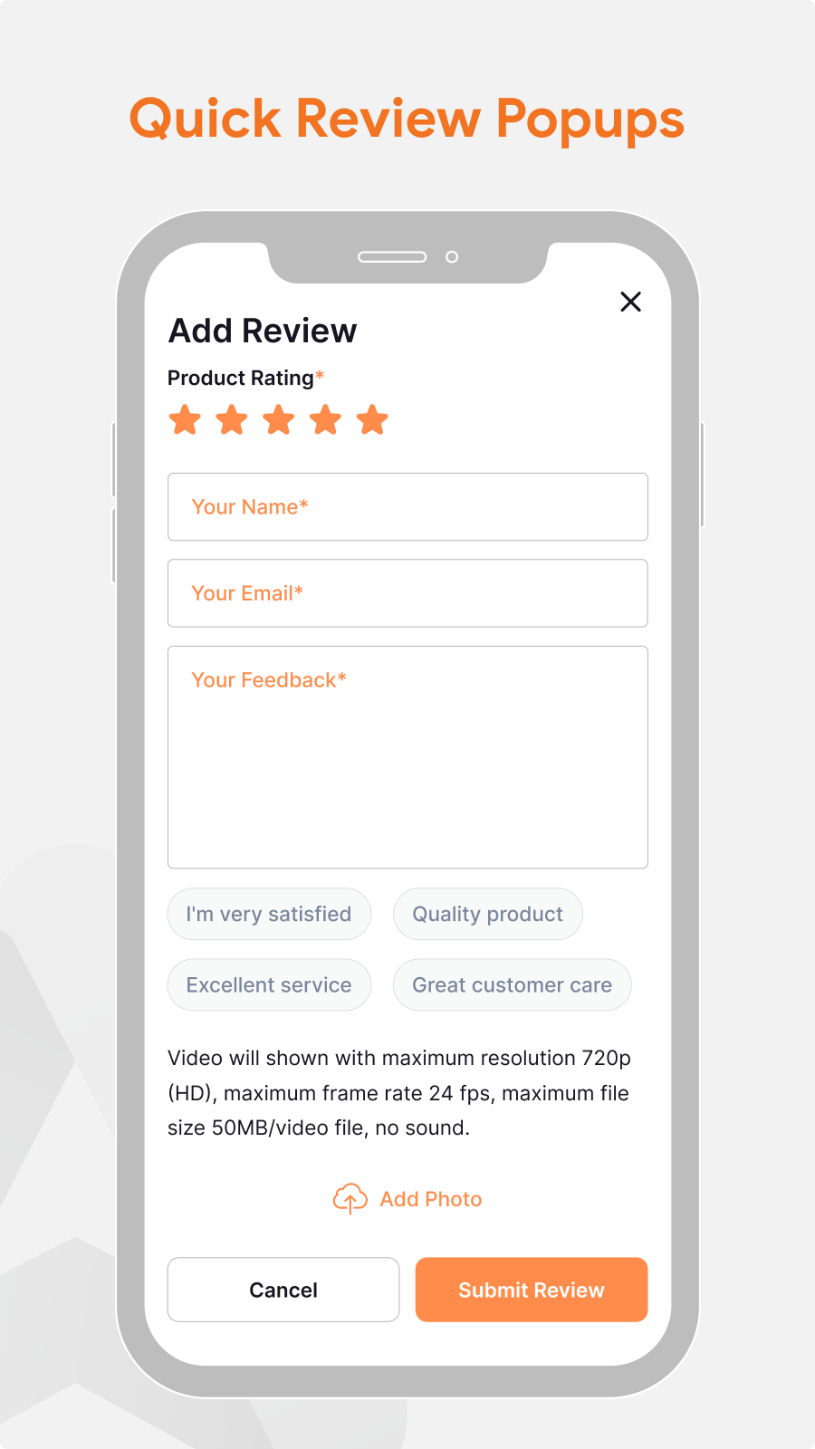This screenshot has height=1449, width=815.
Task: Select the second product rating star
Action: pyautogui.click(x=232, y=419)
